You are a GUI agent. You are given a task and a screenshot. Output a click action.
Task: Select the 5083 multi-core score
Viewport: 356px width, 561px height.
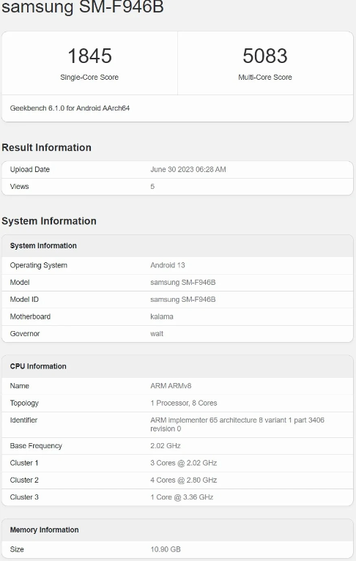[x=265, y=56]
